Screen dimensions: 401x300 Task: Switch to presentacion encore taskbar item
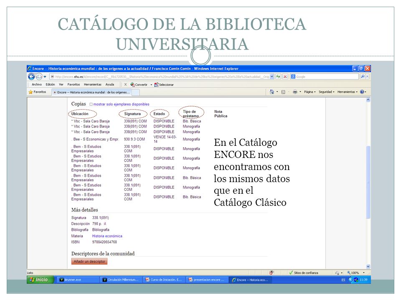pyautogui.click(x=207, y=280)
